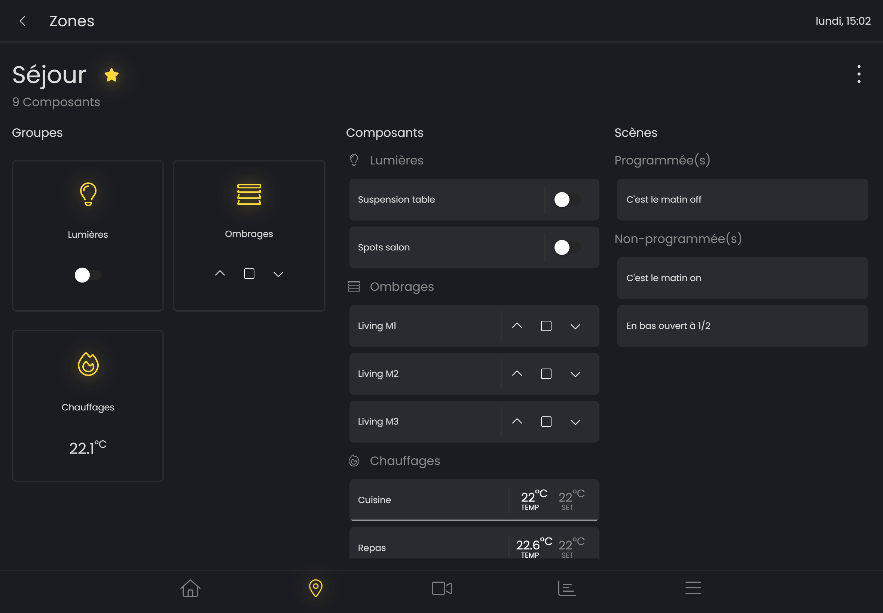Open the three-dot options menu
883x613 pixels.
[x=858, y=74]
